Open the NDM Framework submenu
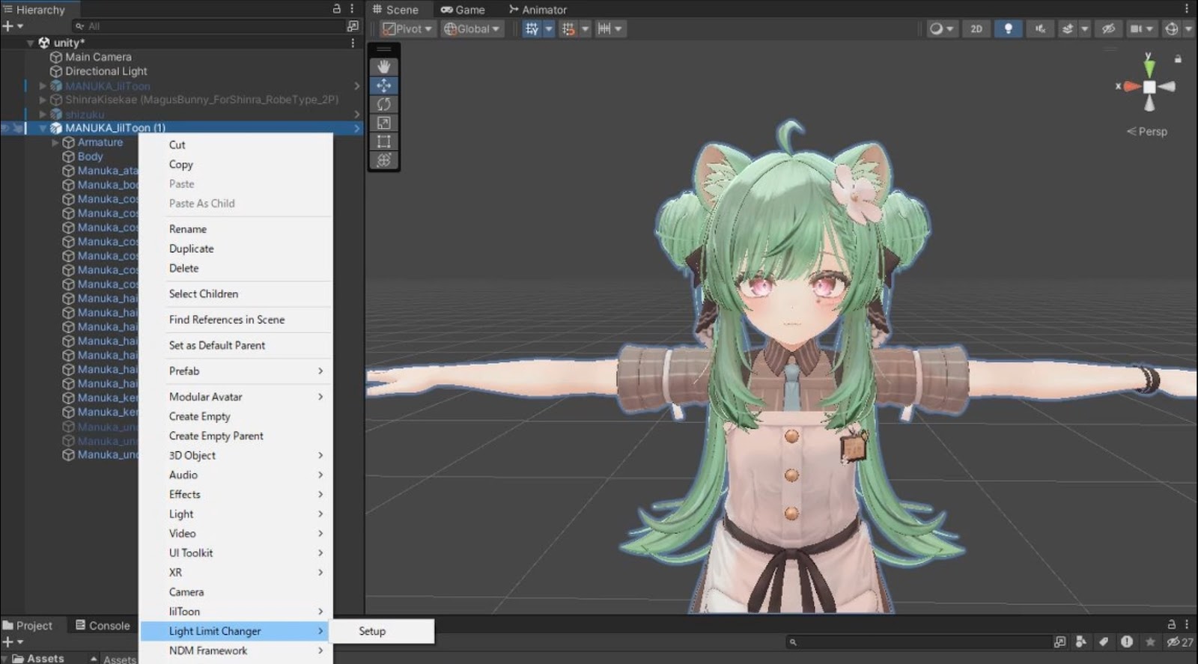The image size is (1198, 664). pos(236,651)
